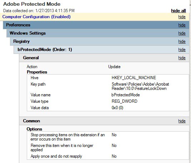This screenshot has height=163, width=191.
Task: Select 'No' beside Remove this item
Action: click(114, 146)
